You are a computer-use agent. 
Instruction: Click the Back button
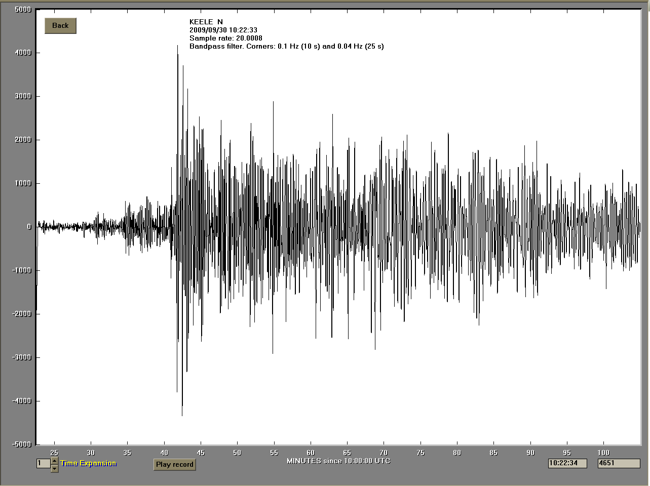click(x=60, y=26)
